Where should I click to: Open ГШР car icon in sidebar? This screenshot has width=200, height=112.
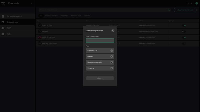3,28
